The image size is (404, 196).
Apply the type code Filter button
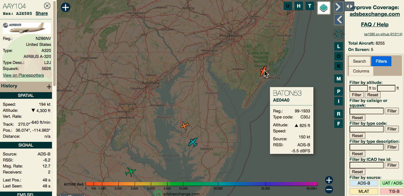[392, 129]
